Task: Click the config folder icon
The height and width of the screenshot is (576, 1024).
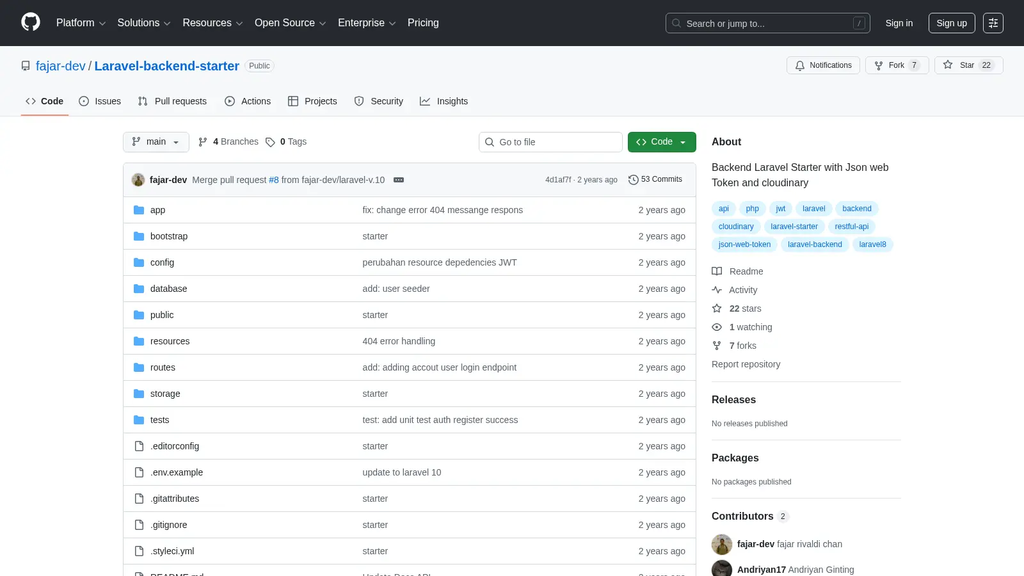Action: tap(139, 262)
